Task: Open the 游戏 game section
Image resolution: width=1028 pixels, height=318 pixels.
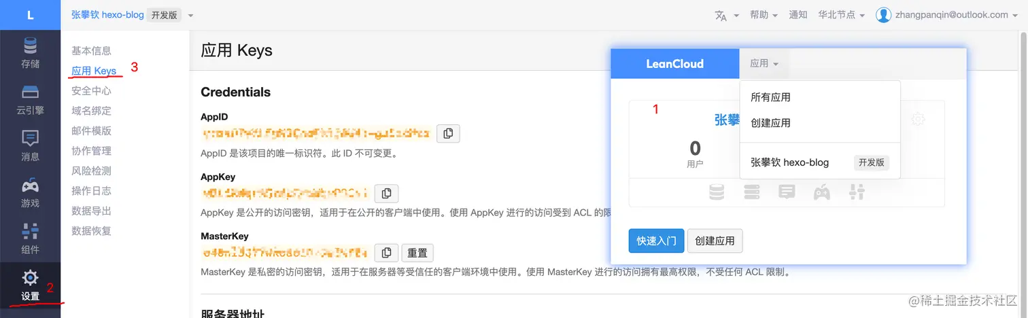Action: (x=30, y=192)
